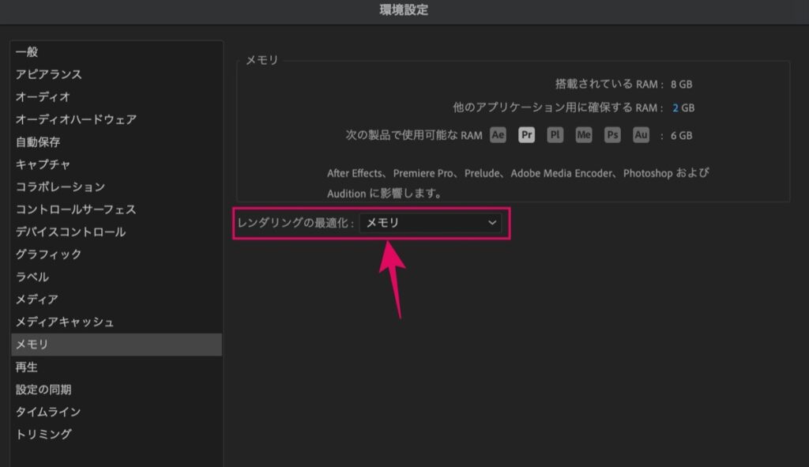Click the After Effects、Premiere Pro description text
This screenshot has height=467, width=809.
(518, 183)
